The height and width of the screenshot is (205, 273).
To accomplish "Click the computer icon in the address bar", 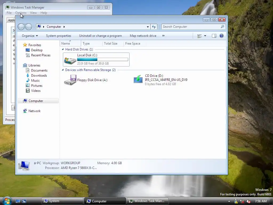I will click(x=39, y=27).
